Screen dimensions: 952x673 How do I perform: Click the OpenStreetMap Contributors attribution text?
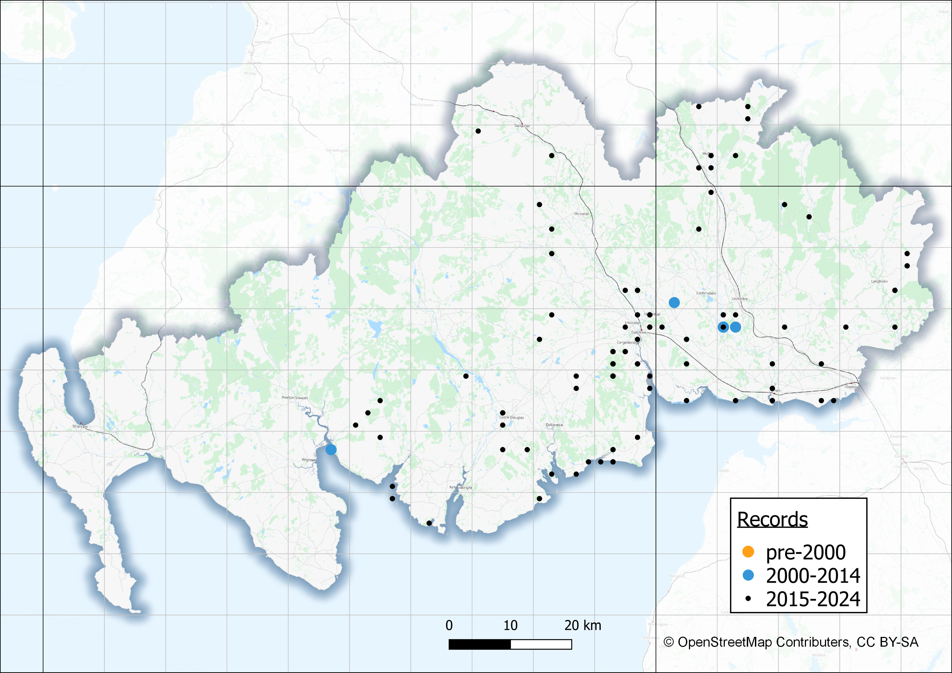click(x=791, y=642)
